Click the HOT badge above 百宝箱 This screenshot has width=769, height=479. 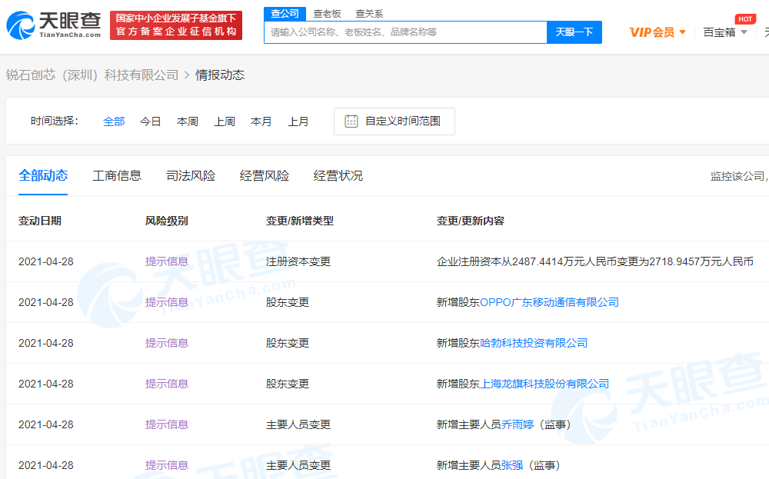pyautogui.click(x=745, y=19)
